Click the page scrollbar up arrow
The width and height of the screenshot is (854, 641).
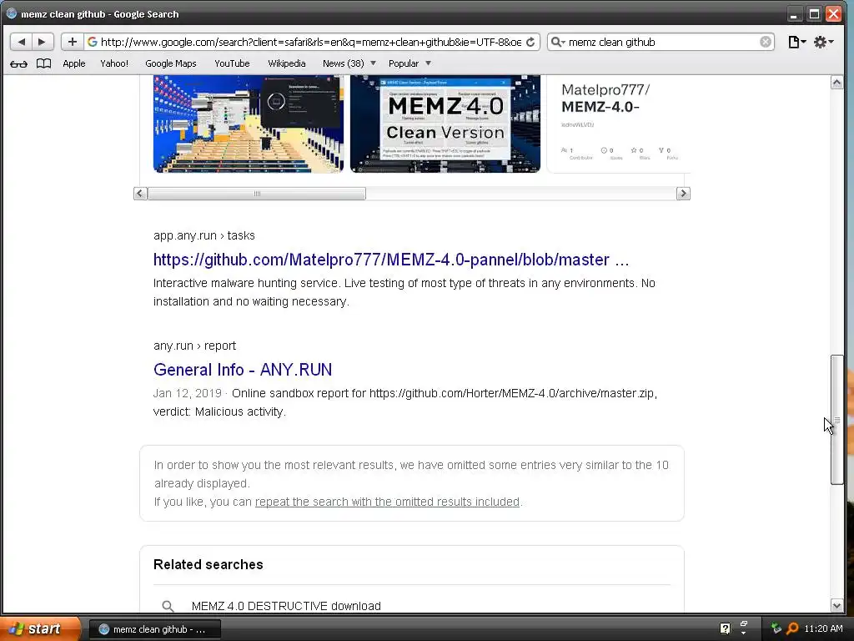(836, 83)
